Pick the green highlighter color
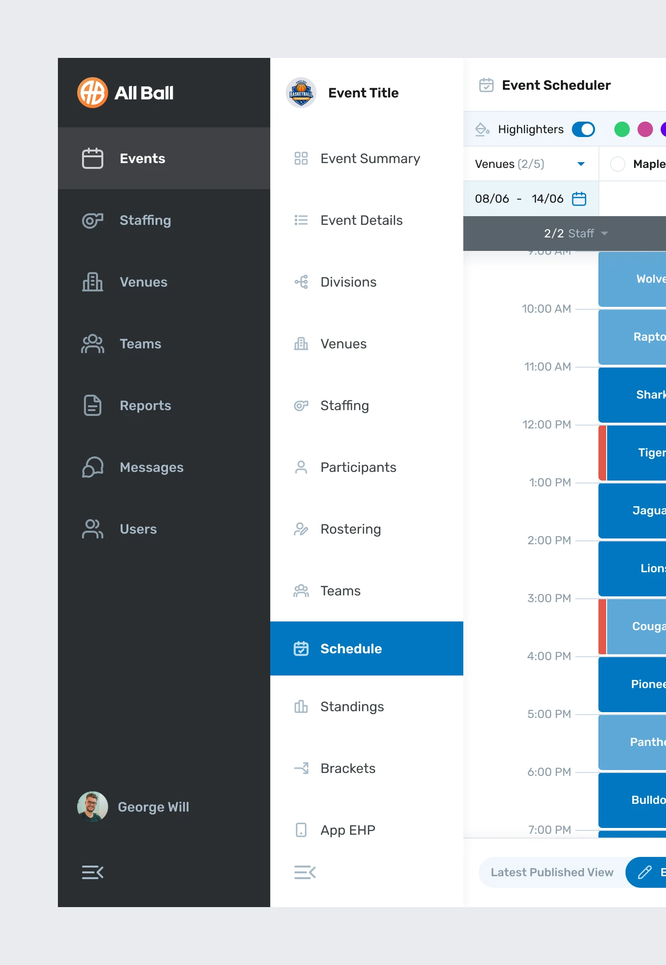Image resolution: width=666 pixels, height=965 pixels. [622, 129]
